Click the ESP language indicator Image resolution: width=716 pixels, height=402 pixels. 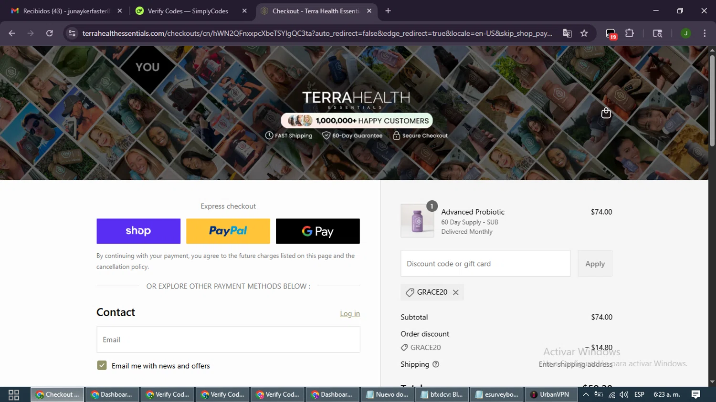[640, 395]
